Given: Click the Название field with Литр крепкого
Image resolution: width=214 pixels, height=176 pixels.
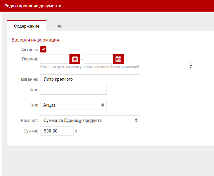Looking at the screenshot, I should coord(90,79).
